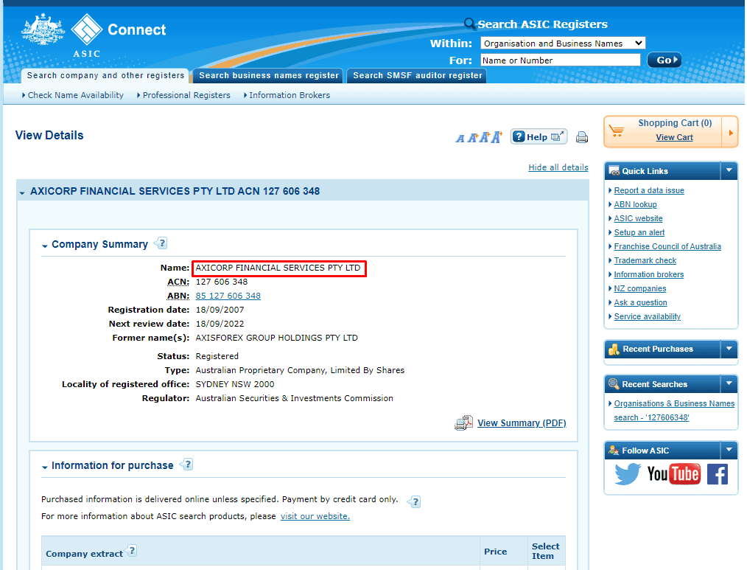
Task: Click the ASIC Connect logo
Action: pyautogui.click(x=118, y=35)
